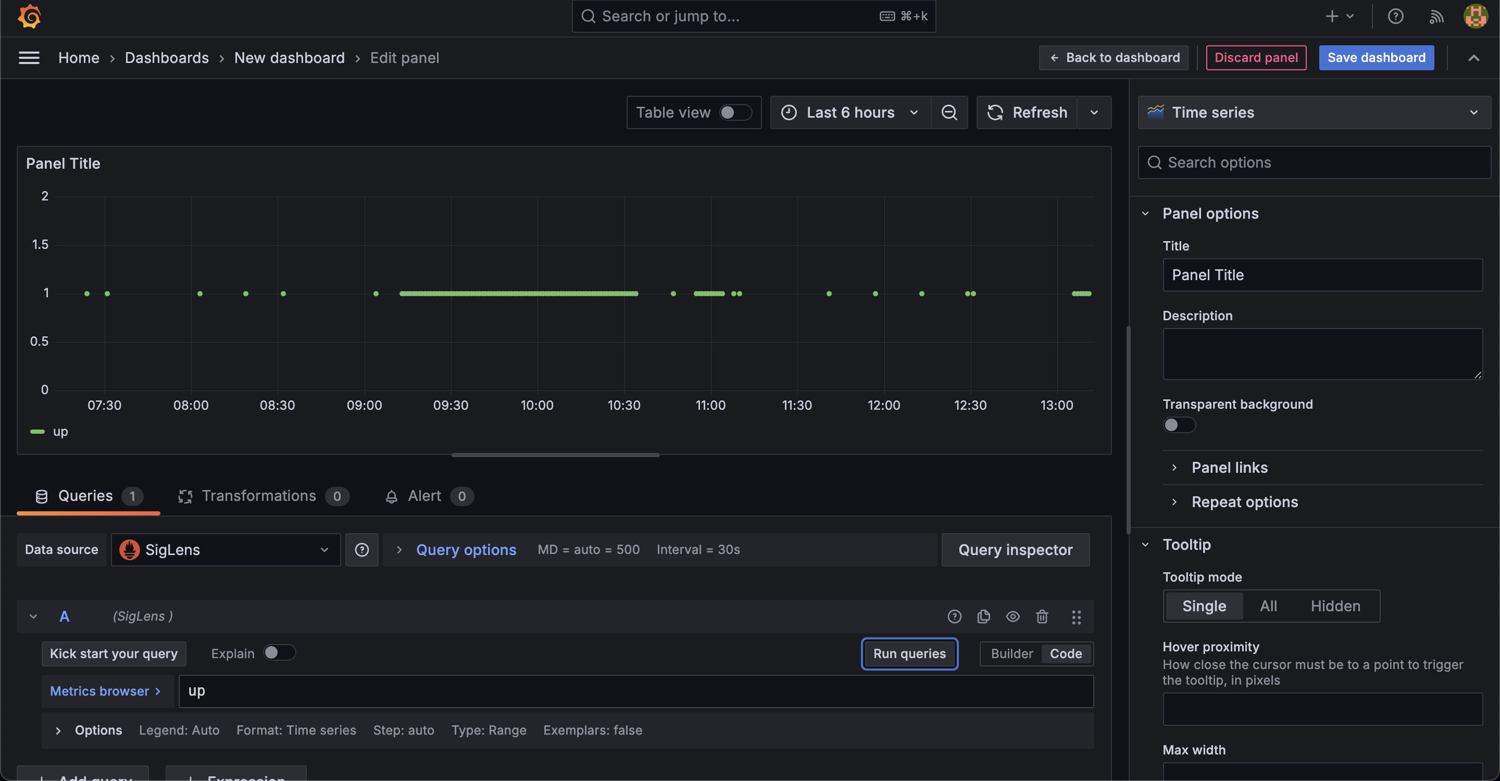
Task: Click the Search or jump to field
Action: click(754, 16)
